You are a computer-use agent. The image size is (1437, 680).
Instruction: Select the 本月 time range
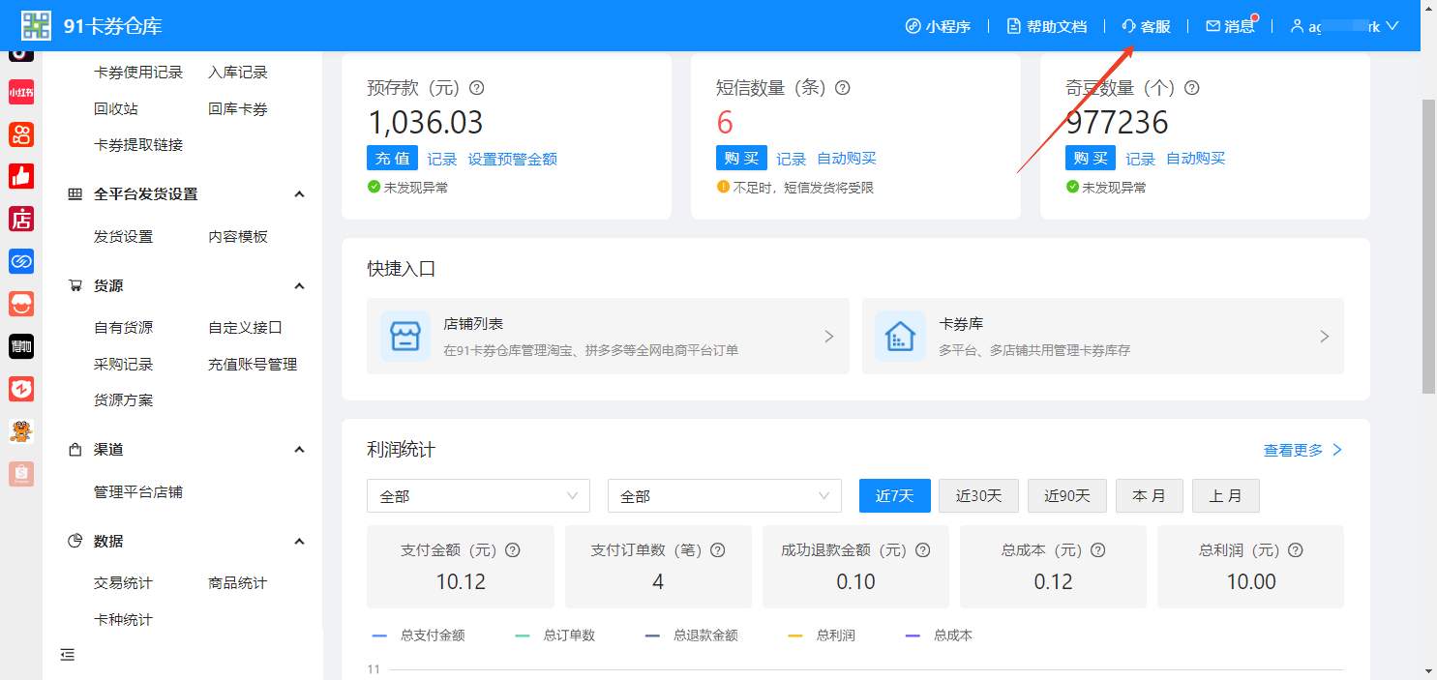coord(1150,495)
